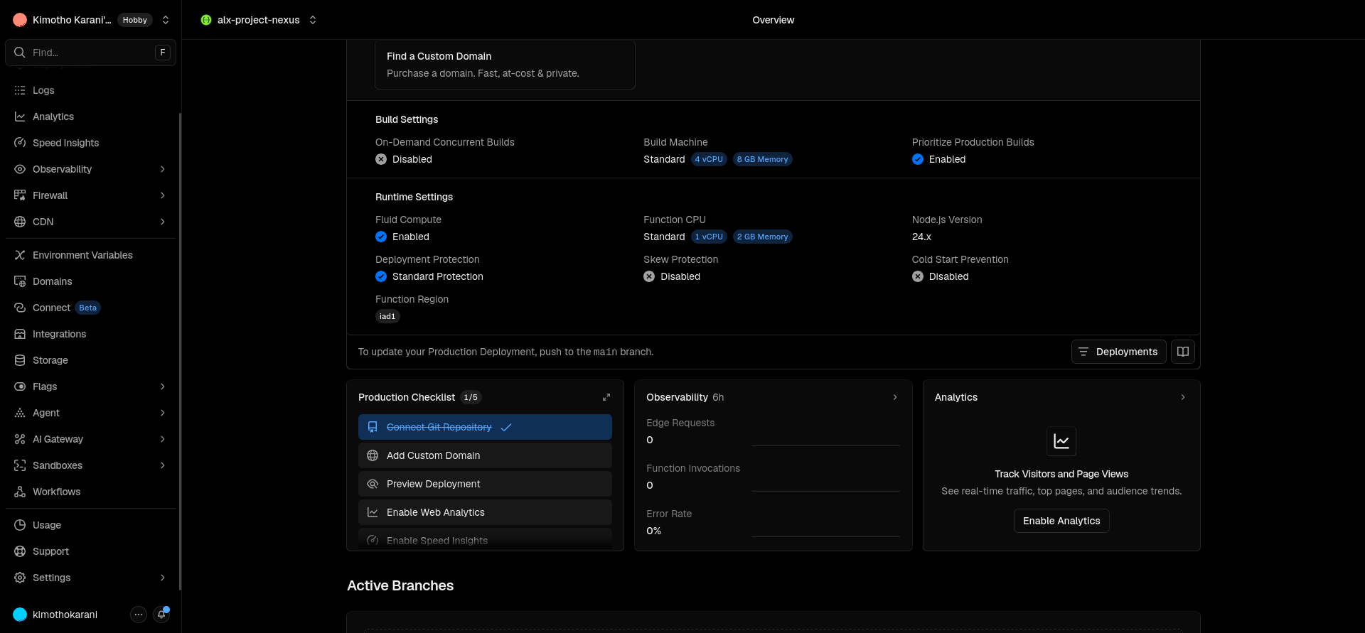Click the Enable Speed Insights checklist item

coord(485,539)
